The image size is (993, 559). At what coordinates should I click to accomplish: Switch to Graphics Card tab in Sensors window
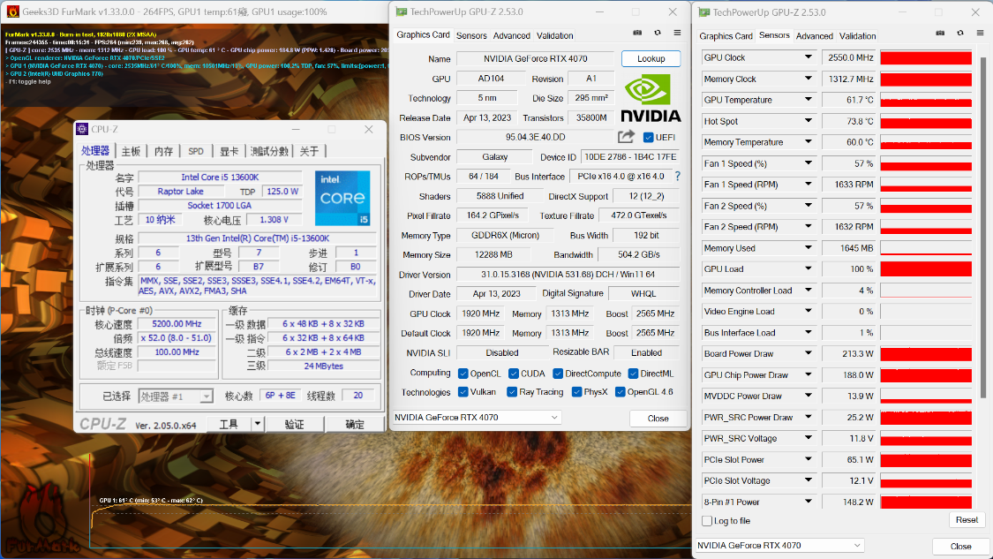tap(726, 36)
